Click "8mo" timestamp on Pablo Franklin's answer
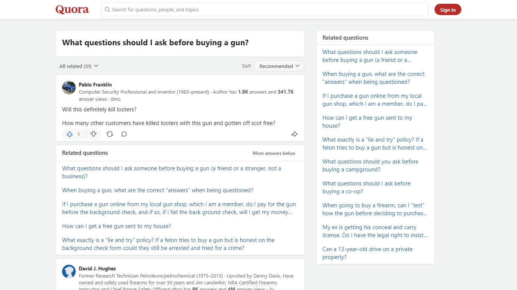517x290 pixels. tap(116, 99)
